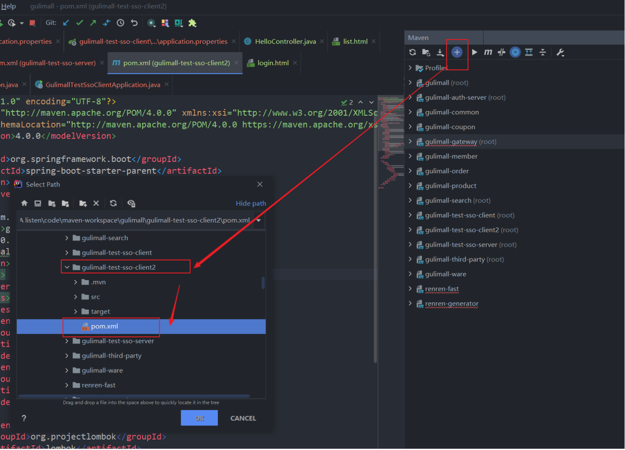625x450 pixels.
Task: Open path history dropdown arrow
Action: [x=259, y=220]
